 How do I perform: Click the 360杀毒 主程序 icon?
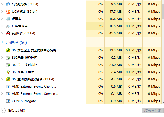tap(8, 72)
